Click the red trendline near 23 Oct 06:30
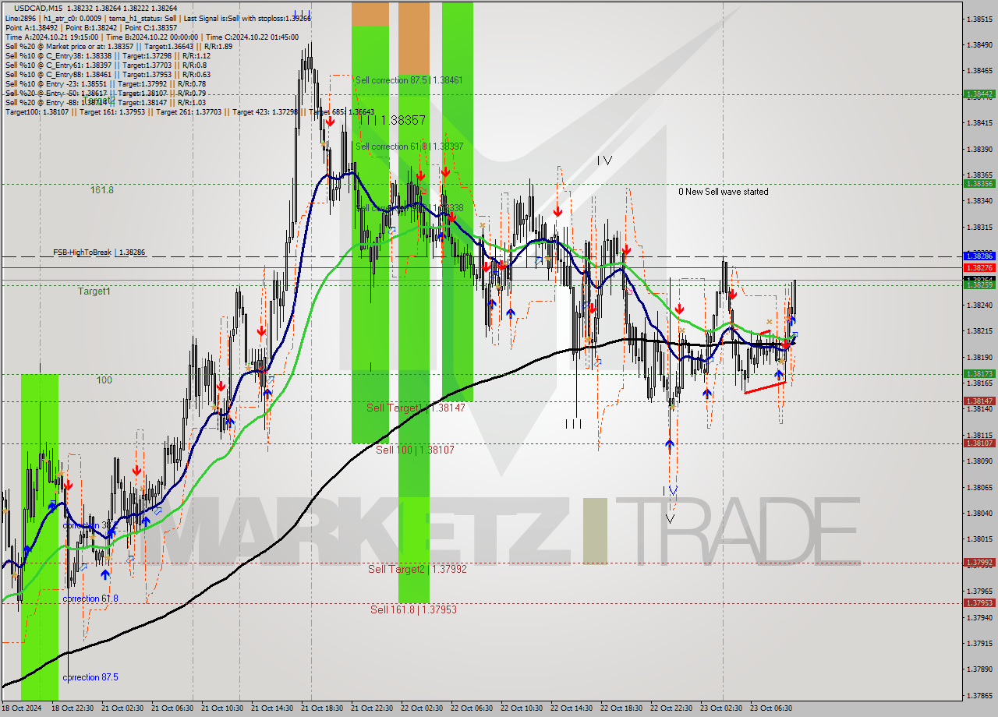Screen dimensions: 998x717 click(x=765, y=387)
